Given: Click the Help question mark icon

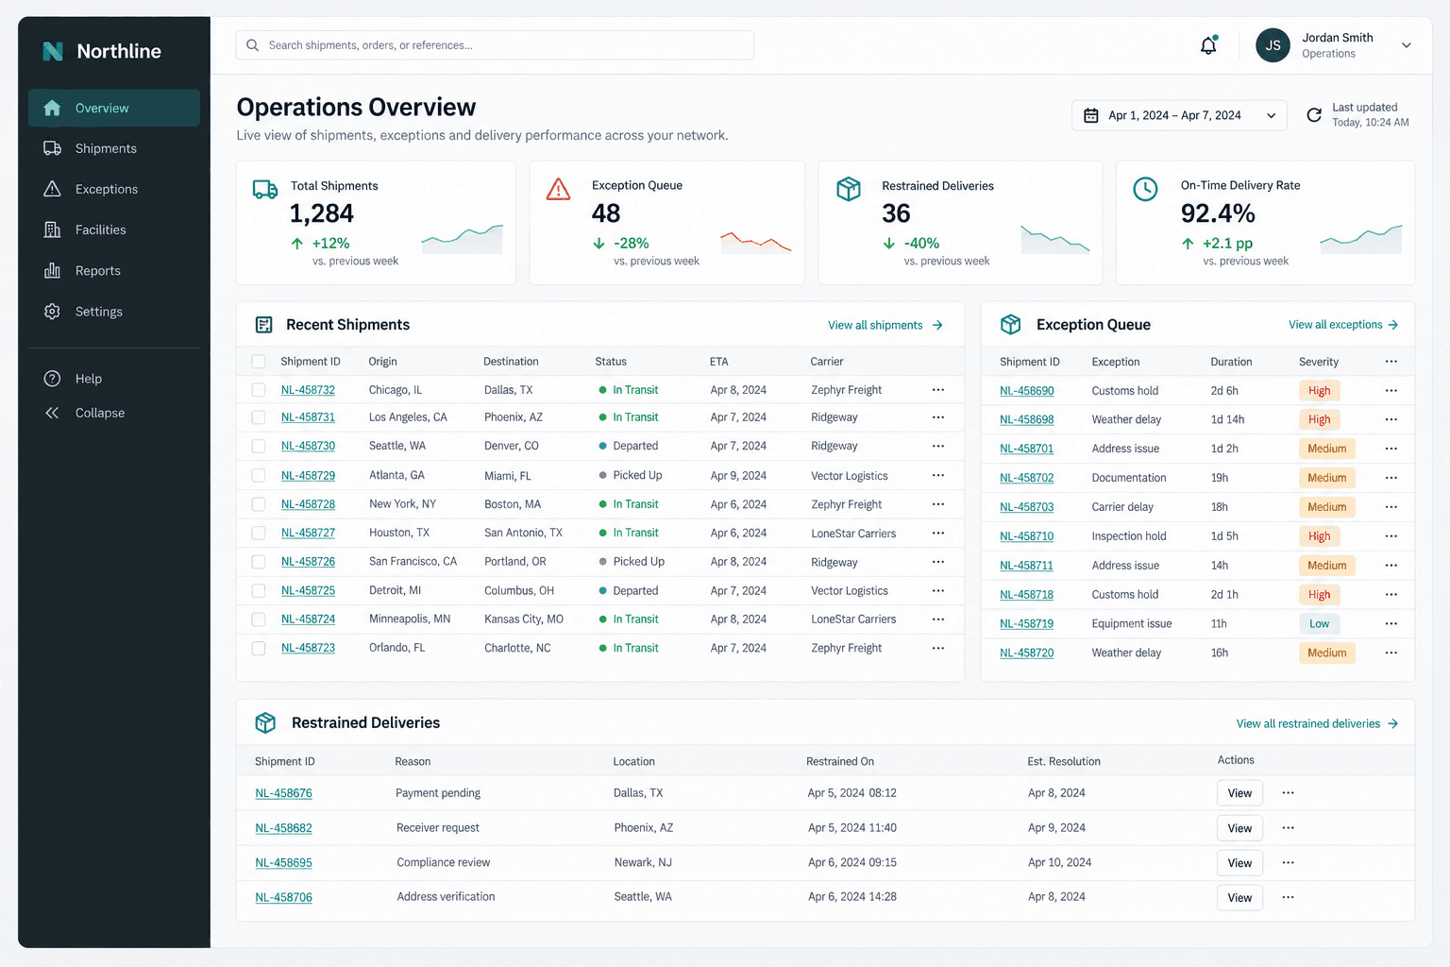Looking at the screenshot, I should coord(52,379).
